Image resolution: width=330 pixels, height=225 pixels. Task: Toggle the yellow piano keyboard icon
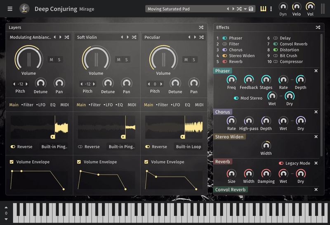pyautogui.click(x=263, y=9)
